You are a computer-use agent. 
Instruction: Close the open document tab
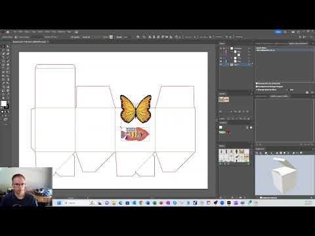(48, 41)
